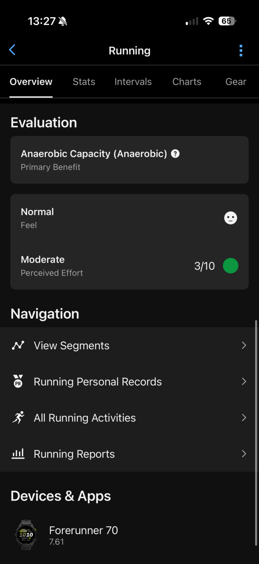The width and height of the screenshot is (259, 564).
Task: Expand View Segments with its chevron
Action: [x=244, y=345]
